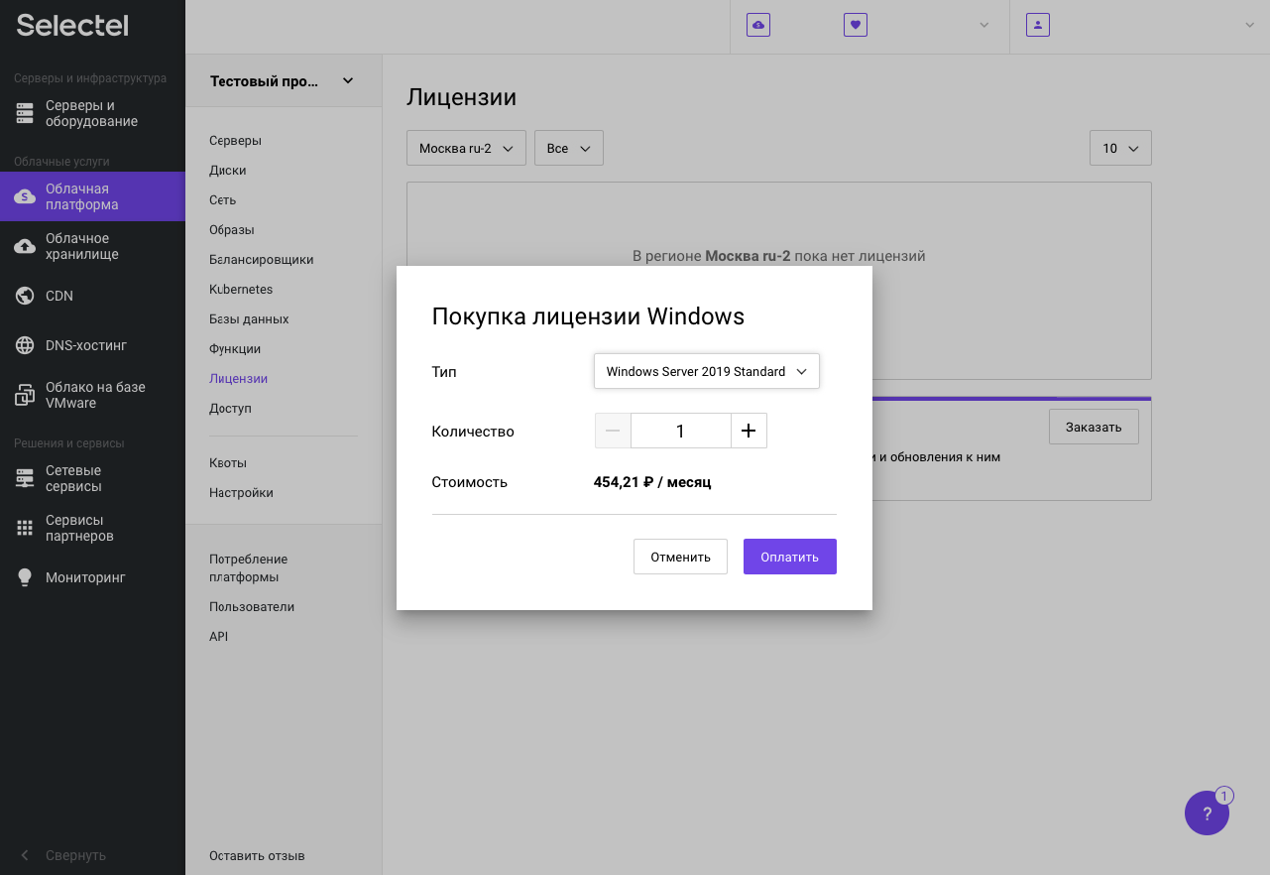Open the CDN globe icon
The height and width of the screenshot is (875, 1270).
25,296
